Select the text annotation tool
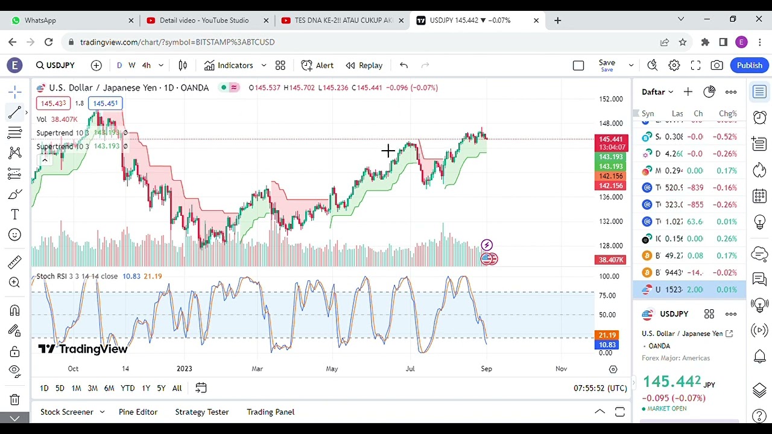Image resolution: width=772 pixels, height=434 pixels. click(15, 215)
